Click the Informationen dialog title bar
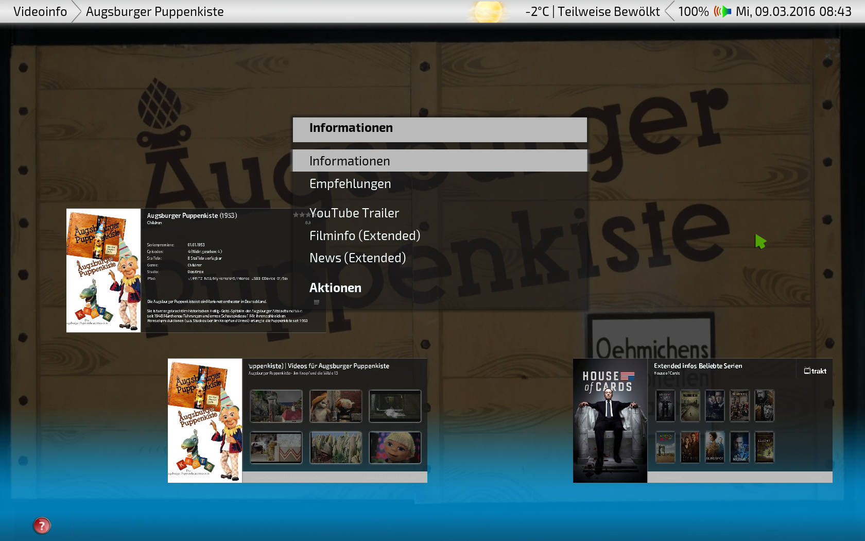Image resolution: width=865 pixels, height=541 pixels. coord(440,129)
